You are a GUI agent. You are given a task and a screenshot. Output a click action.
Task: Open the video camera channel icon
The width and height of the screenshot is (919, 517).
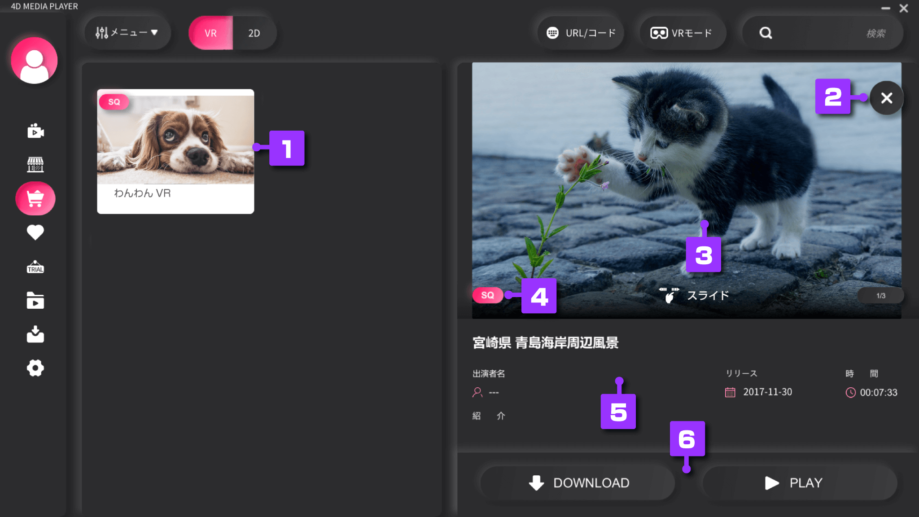click(35, 131)
